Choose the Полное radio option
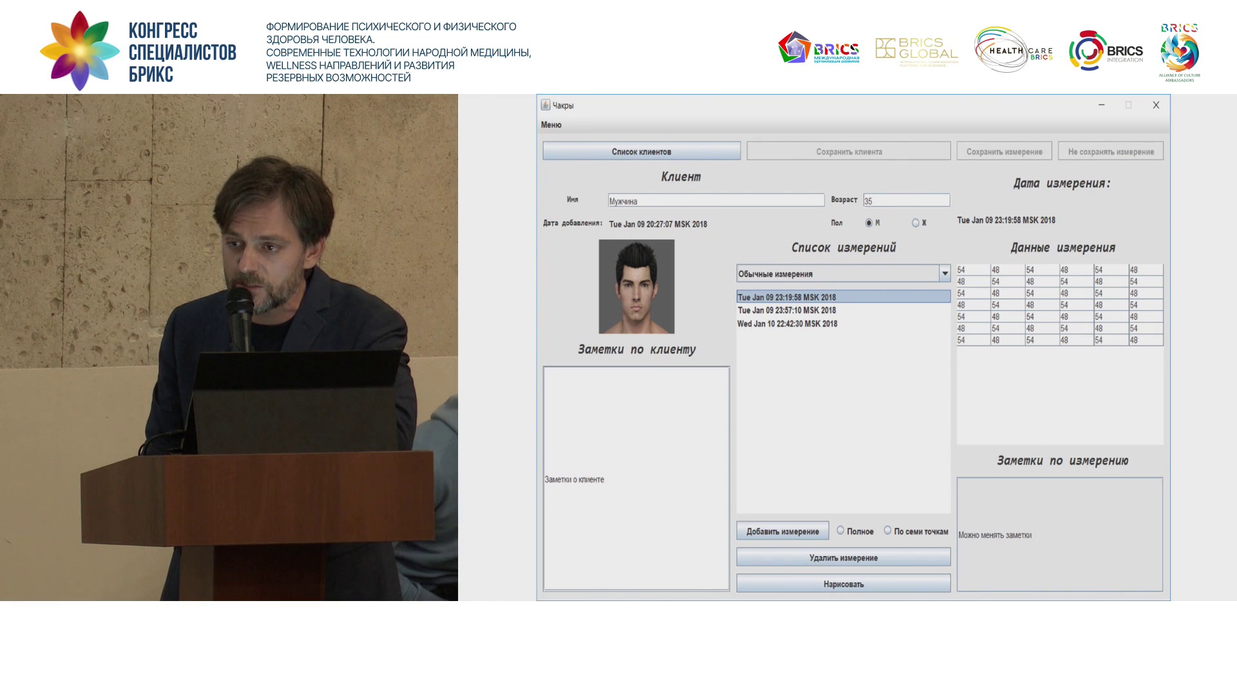Screen dimensions: 1237x695 (840, 530)
